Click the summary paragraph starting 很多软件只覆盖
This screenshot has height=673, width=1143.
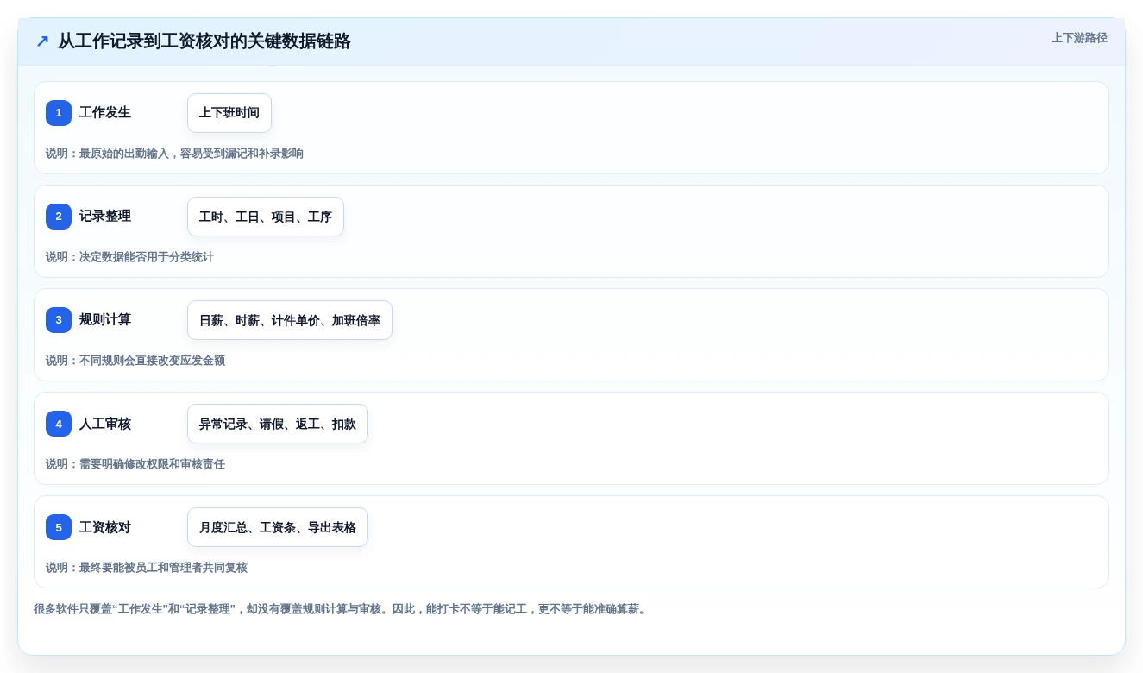(342, 609)
